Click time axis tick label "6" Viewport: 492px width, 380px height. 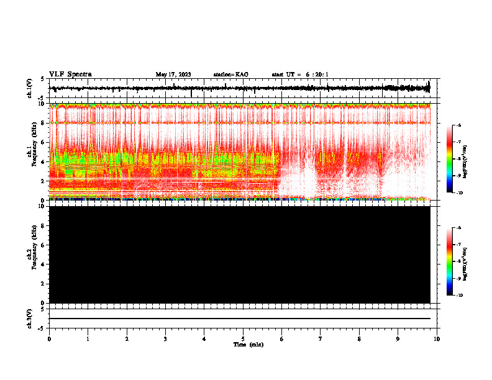point(281,339)
